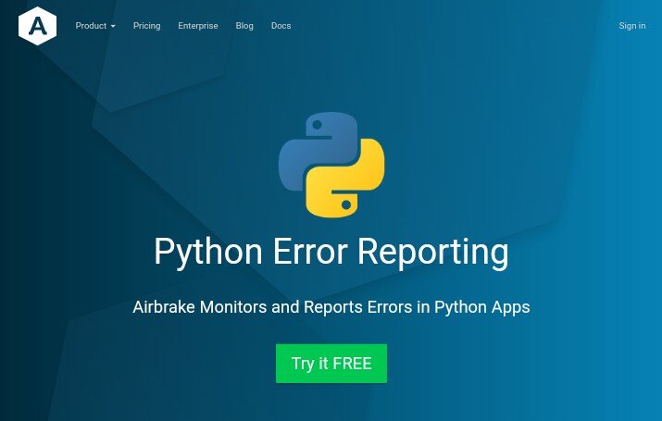This screenshot has width=662, height=421.
Task: Click the Airbrake hexagon logo
Action: 38,26
